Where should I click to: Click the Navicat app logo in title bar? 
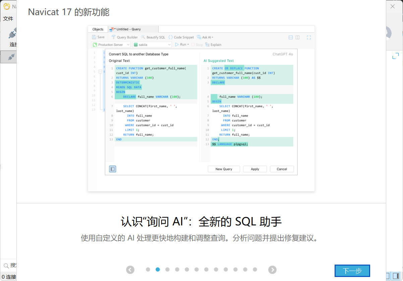[x=6, y=6]
